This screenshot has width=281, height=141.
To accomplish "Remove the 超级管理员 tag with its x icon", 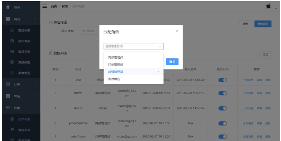I will pos(121,46).
